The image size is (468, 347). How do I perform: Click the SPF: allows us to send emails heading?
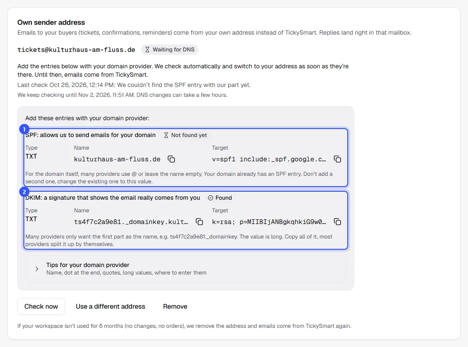pos(90,135)
